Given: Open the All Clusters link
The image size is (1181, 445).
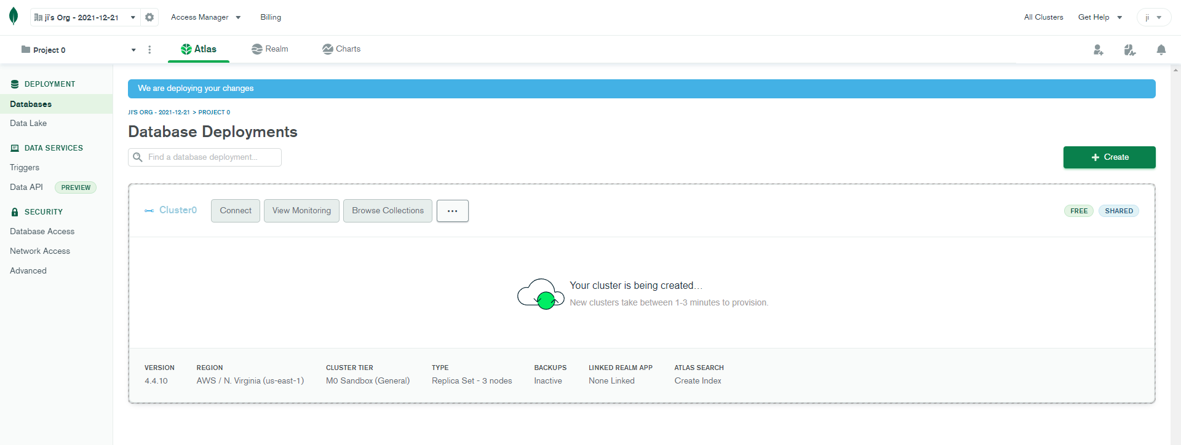Looking at the screenshot, I should 1043,17.
